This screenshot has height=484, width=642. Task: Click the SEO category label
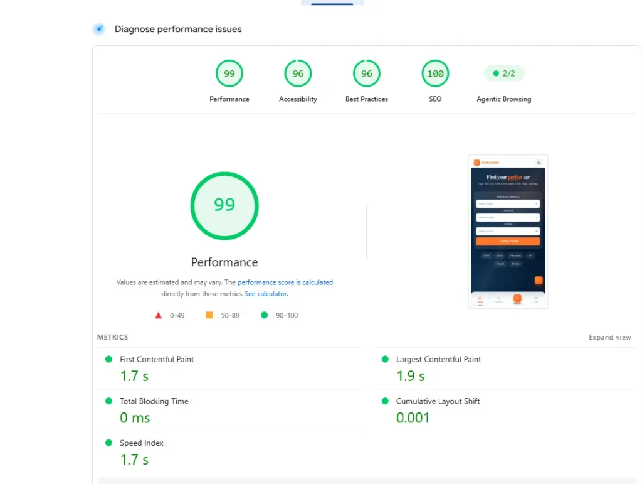[435, 99]
